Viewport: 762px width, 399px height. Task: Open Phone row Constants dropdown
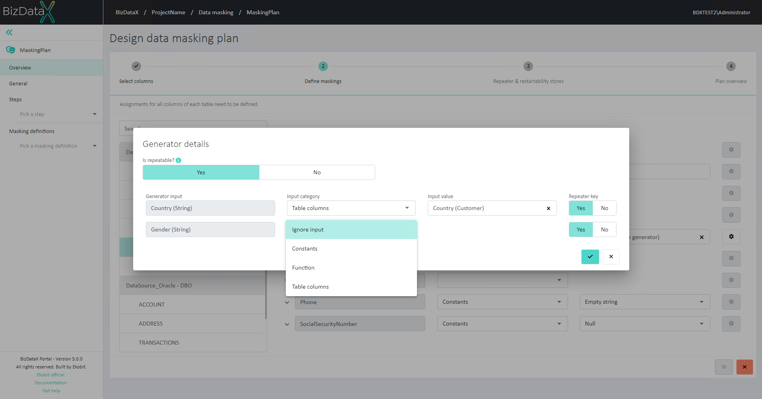click(502, 302)
